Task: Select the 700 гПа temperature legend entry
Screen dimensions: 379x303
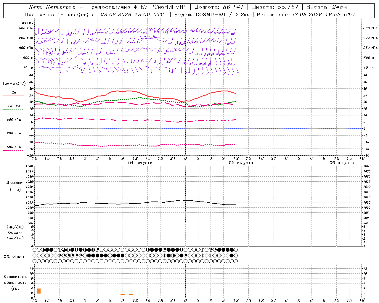Action: pyautogui.click(x=14, y=135)
